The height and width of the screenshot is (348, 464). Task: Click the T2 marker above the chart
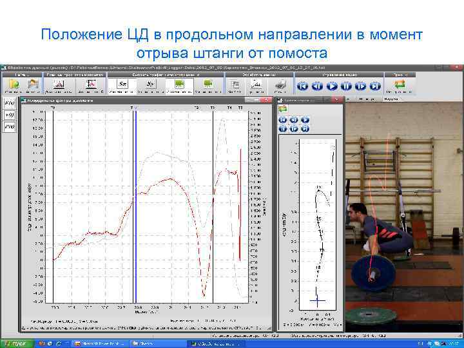(196, 108)
